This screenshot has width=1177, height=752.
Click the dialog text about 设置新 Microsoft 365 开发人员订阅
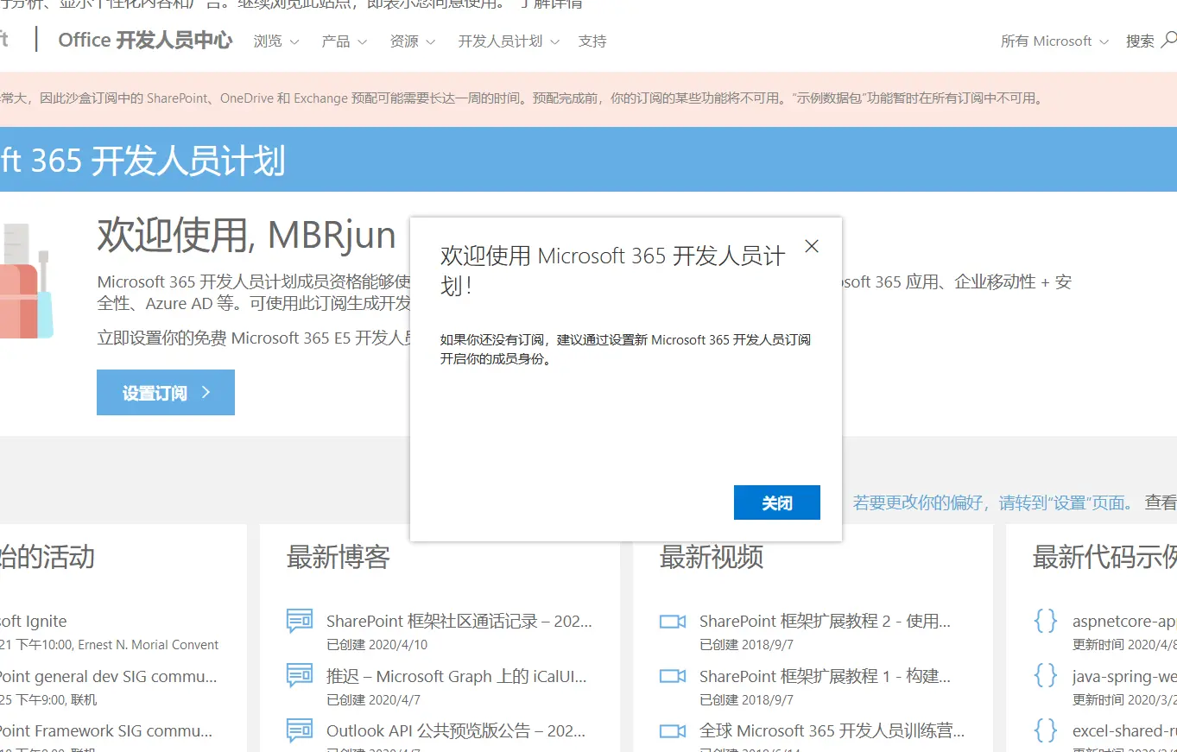626,349
